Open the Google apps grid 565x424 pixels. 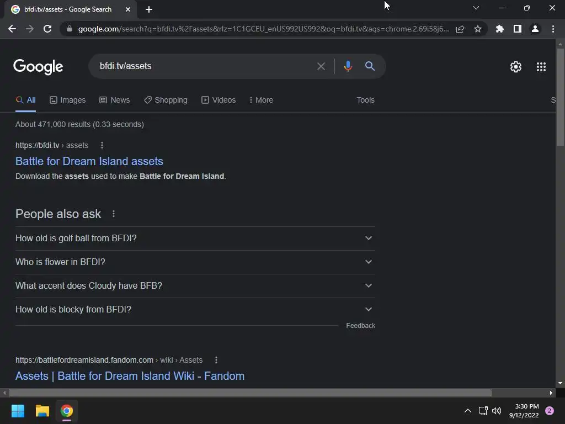click(541, 67)
